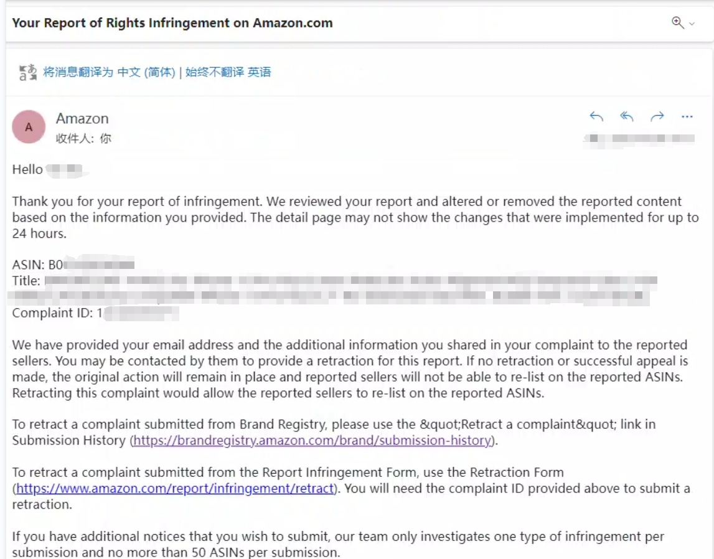Image resolution: width=714 pixels, height=559 pixels.
Task: Open the Brand Registry submission-history link
Action: [x=312, y=440]
